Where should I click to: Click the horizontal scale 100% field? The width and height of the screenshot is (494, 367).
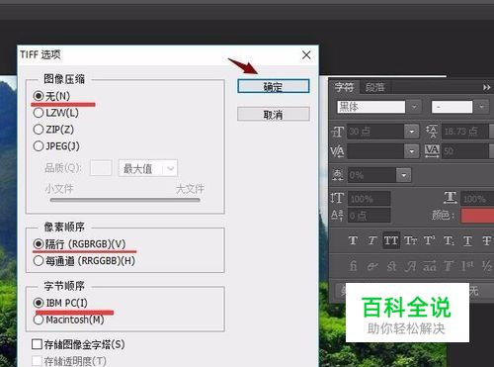477,199
